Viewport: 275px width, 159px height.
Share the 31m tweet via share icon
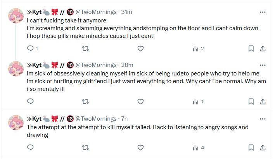262,48
